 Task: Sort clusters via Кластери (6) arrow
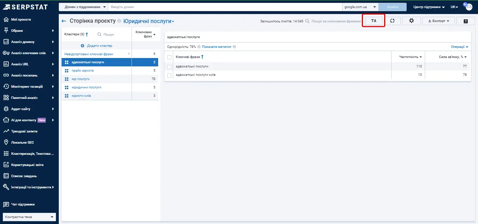pyautogui.click(x=86, y=34)
